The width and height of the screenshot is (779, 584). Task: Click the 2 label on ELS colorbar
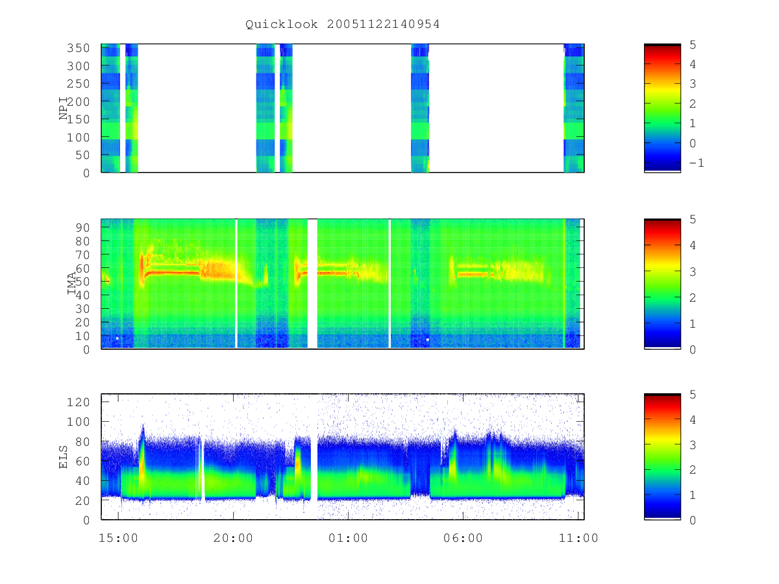tap(692, 470)
